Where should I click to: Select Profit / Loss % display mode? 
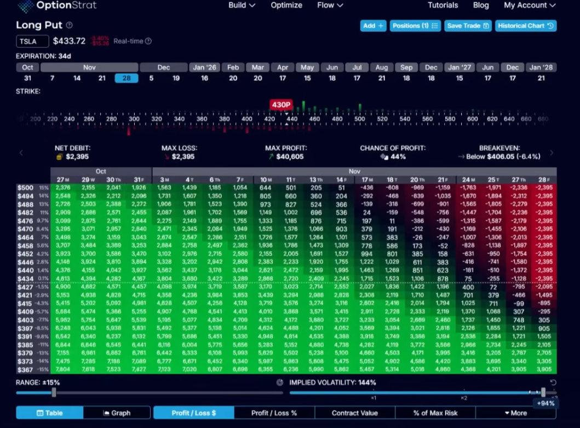(274, 413)
